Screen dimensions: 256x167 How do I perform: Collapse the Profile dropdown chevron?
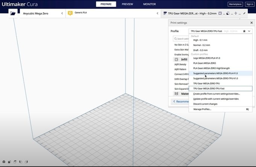click(249, 31)
